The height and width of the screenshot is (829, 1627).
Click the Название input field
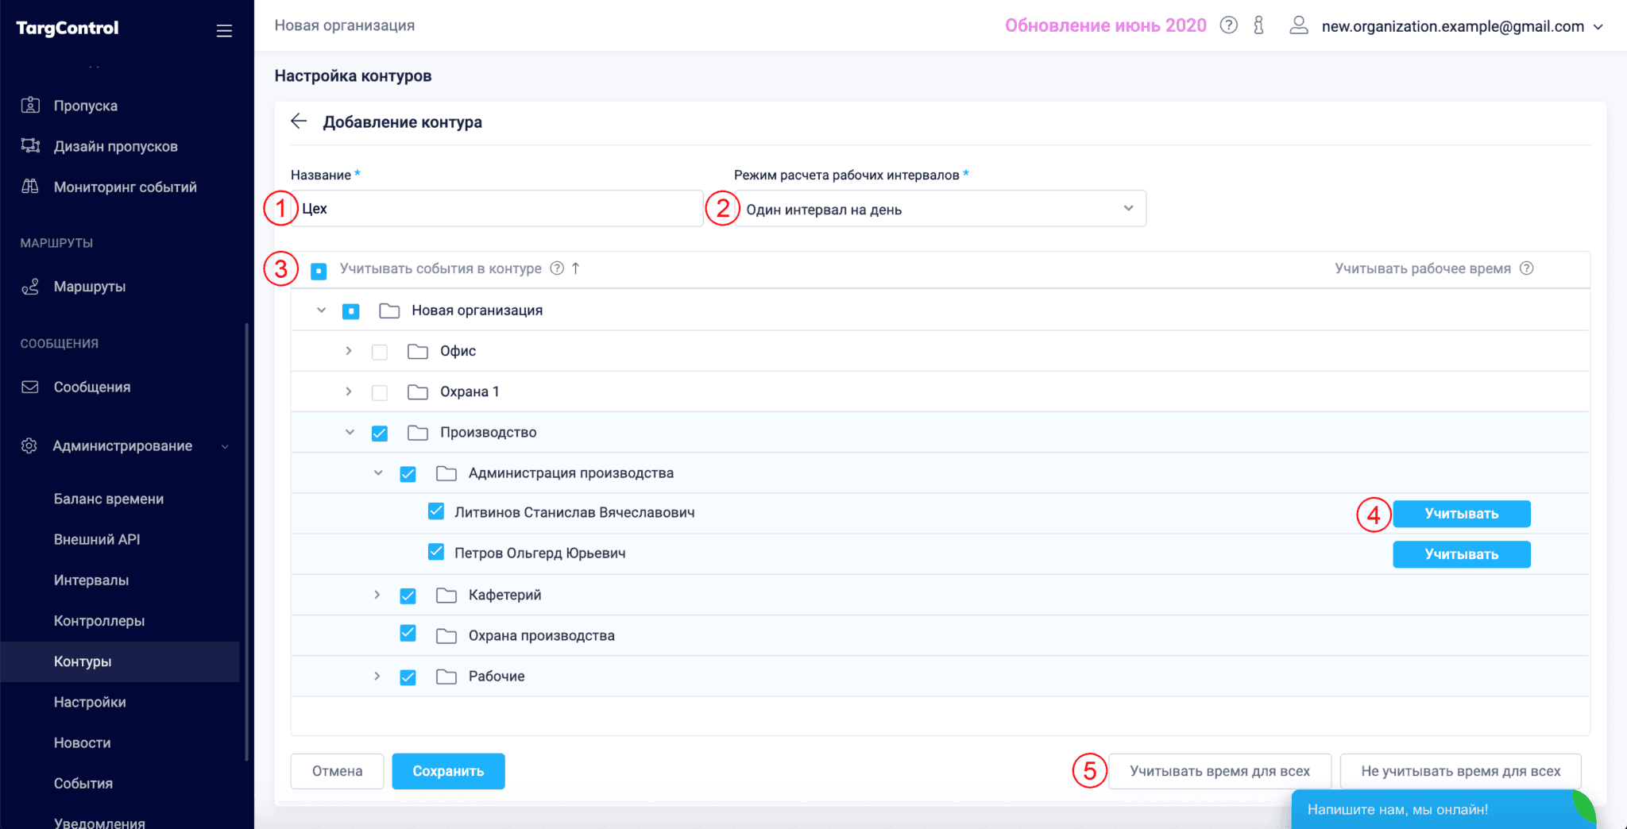coord(497,209)
